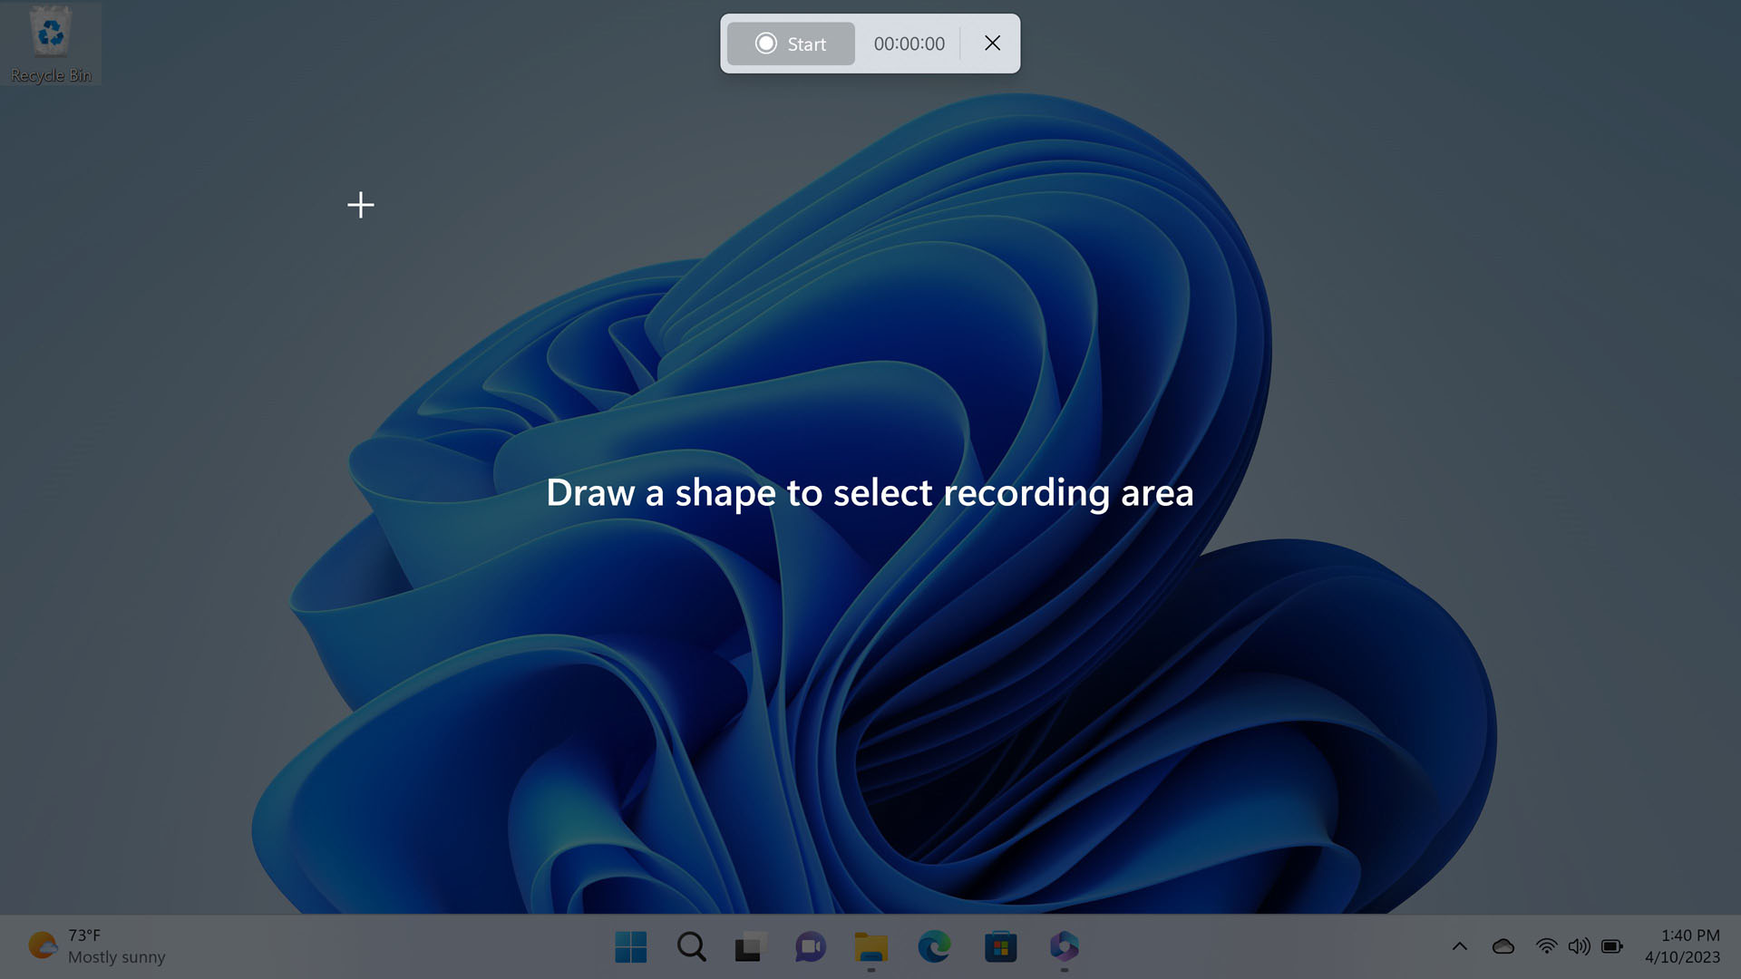
Task: Switch to the Snipping Tool taskbar app
Action: (1064, 946)
